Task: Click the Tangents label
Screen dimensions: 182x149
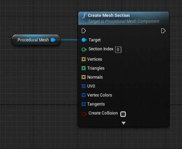Action: [96, 104]
